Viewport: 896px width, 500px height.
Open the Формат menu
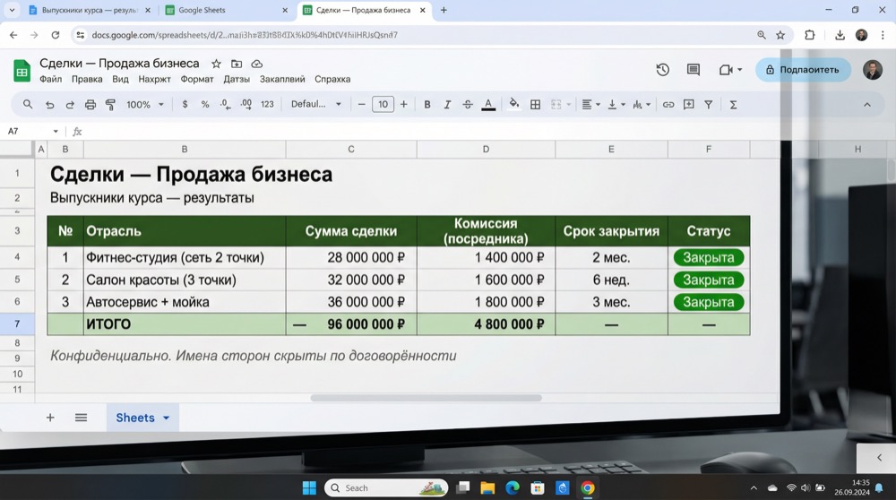coord(197,79)
